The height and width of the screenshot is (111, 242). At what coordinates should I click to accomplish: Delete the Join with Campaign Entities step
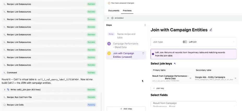[143, 53]
